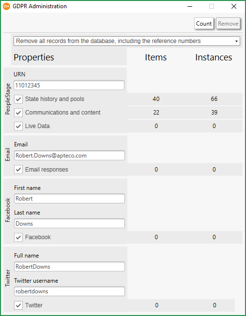Click the Instances column header
246x316 pixels.
214,57
